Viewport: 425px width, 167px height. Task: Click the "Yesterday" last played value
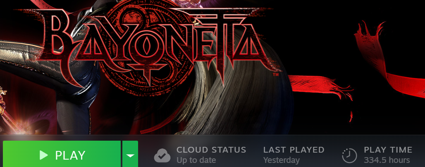(x=282, y=160)
